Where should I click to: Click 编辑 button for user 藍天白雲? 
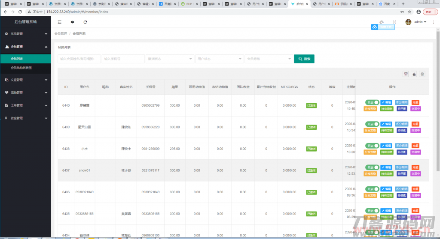[386, 124]
